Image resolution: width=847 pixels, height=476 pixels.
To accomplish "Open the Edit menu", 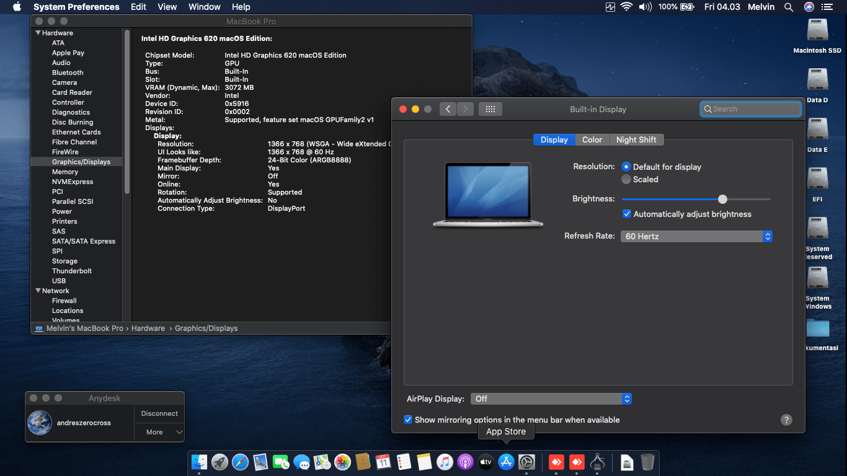I will (138, 7).
